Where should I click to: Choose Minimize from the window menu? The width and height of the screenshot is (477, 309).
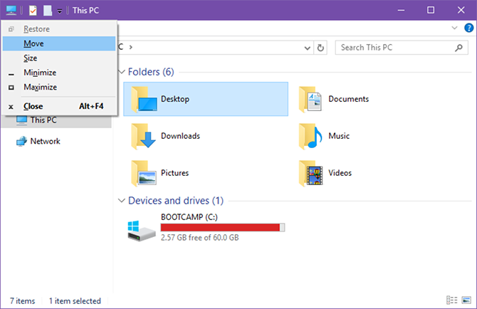[x=59, y=73]
